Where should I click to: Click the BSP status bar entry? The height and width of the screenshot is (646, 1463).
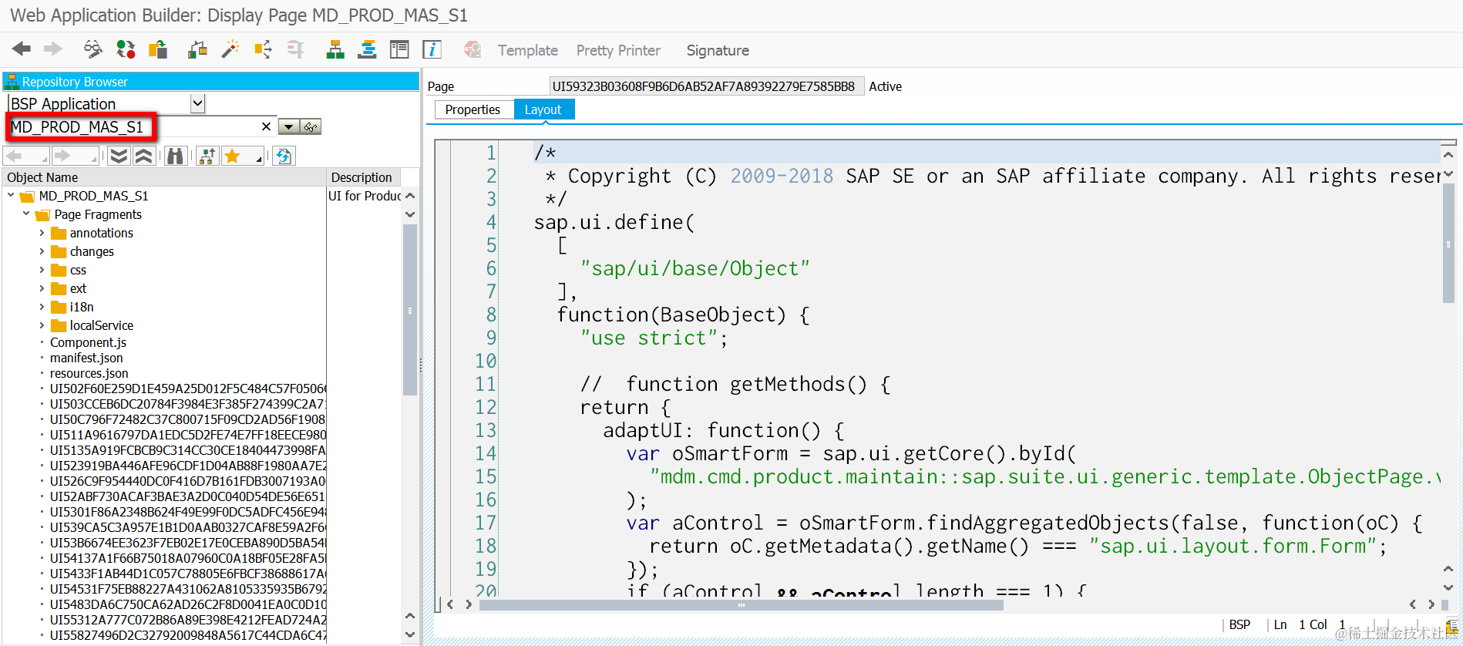[1239, 624]
